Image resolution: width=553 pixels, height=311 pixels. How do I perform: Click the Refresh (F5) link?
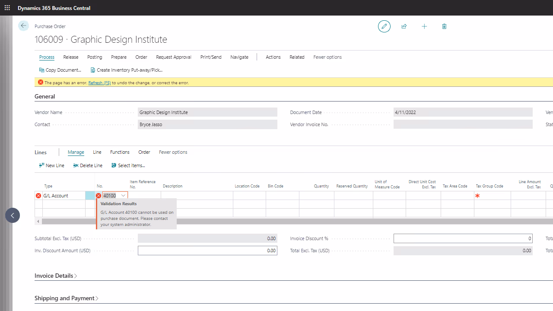pos(99,83)
